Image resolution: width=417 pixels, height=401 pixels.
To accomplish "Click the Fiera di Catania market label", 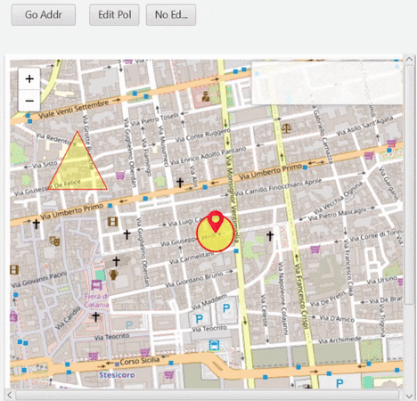I will pos(96,300).
